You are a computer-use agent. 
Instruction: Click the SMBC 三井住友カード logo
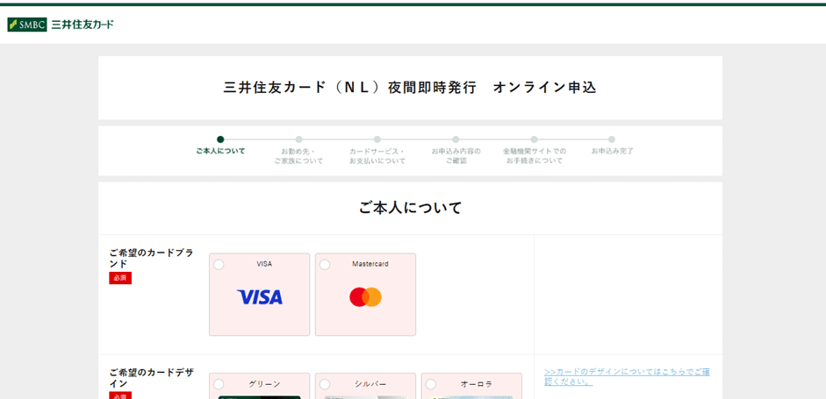tap(61, 25)
